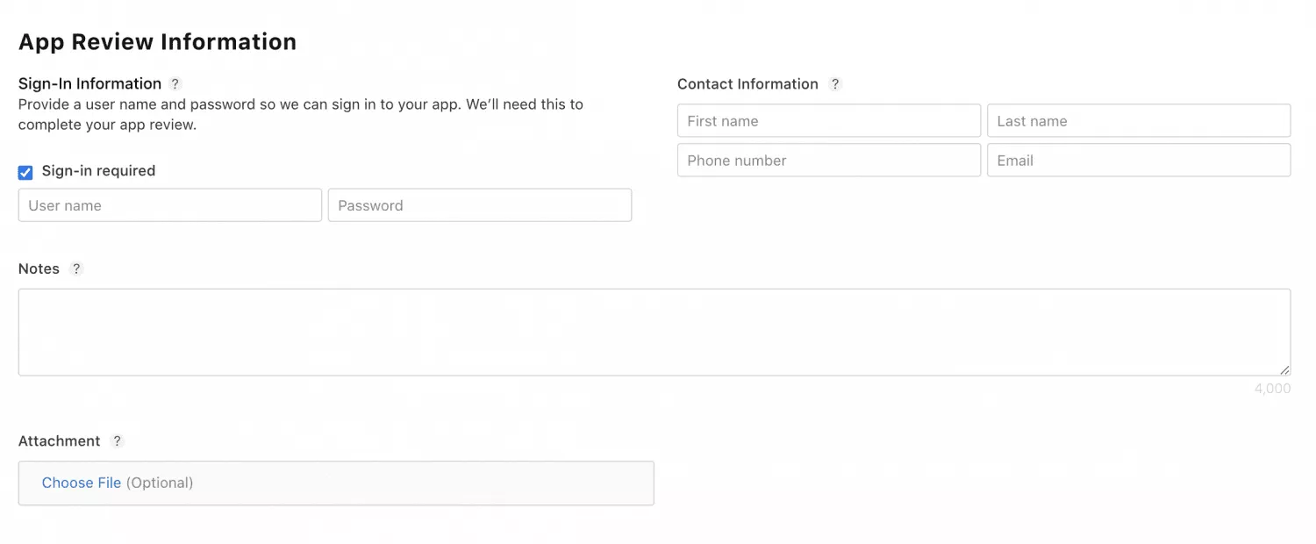This screenshot has width=1316, height=544.
Task: Click the Choose File link
Action: (82, 483)
